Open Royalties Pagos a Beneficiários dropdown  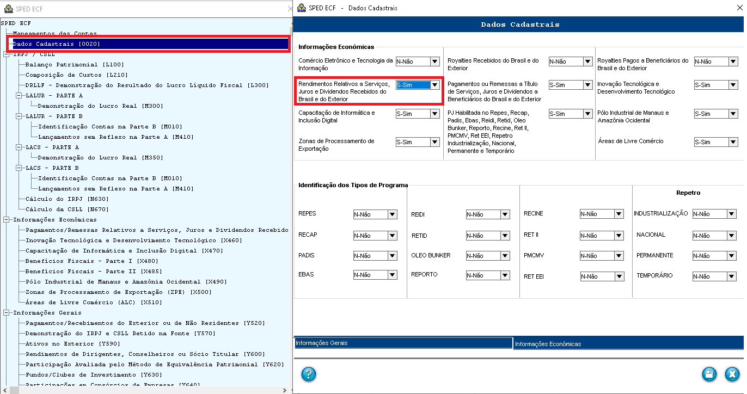pos(733,61)
